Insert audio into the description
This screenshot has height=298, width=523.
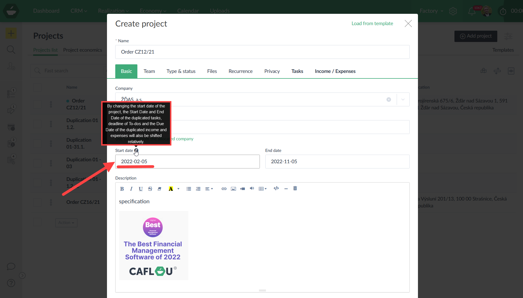pyautogui.click(x=252, y=188)
